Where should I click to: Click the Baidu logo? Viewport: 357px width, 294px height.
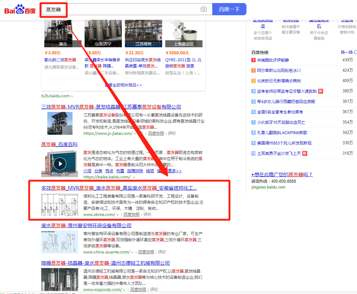coord(20,9)
